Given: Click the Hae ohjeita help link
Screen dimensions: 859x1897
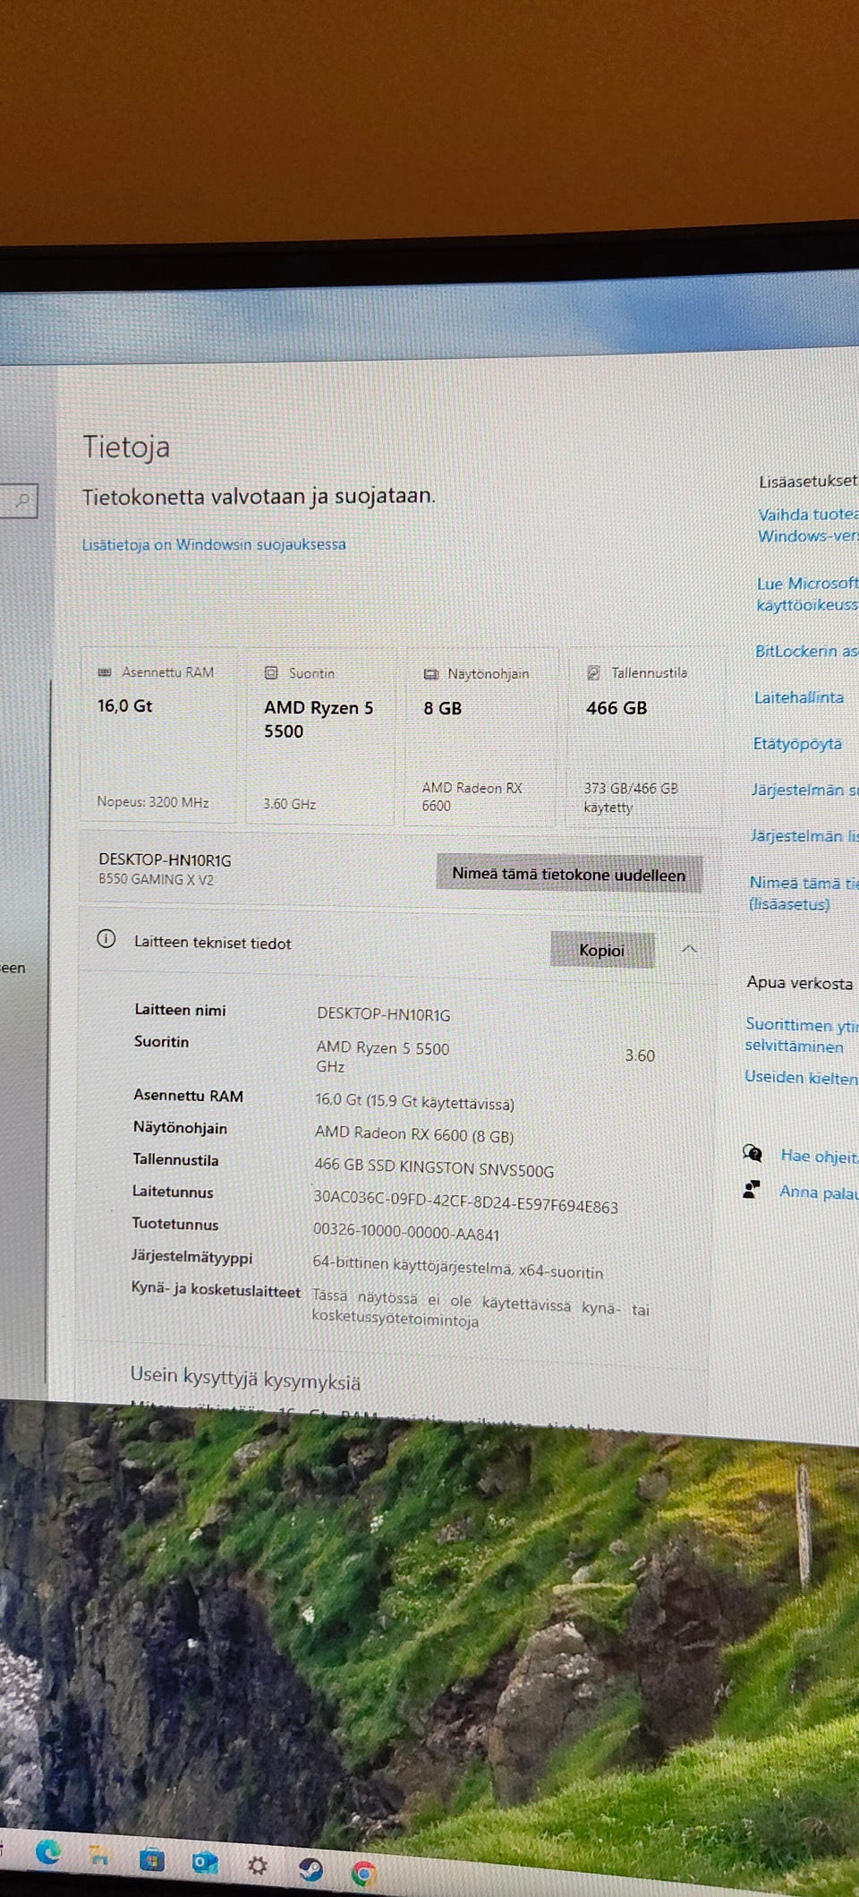Looking at the screenshot, I should (x=819, y=1156).
